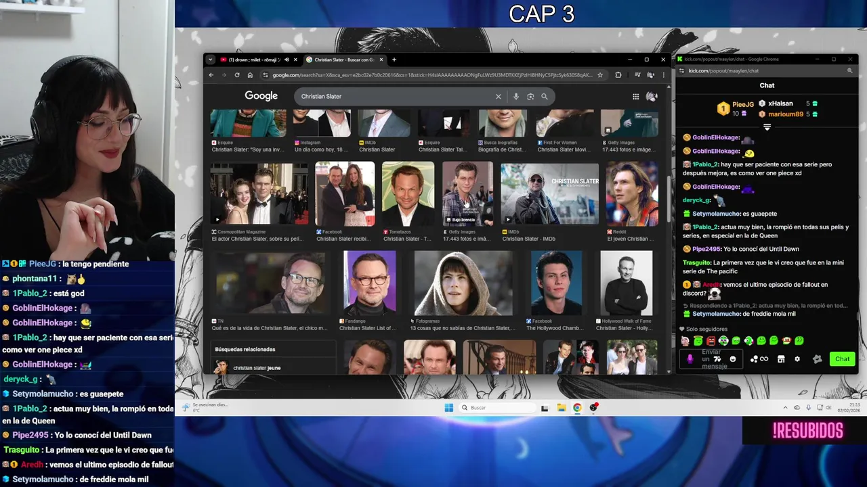Expand the leaderboard with the down chevron
867x487 pixels.
pyautogui.click(x=767, y=127)
